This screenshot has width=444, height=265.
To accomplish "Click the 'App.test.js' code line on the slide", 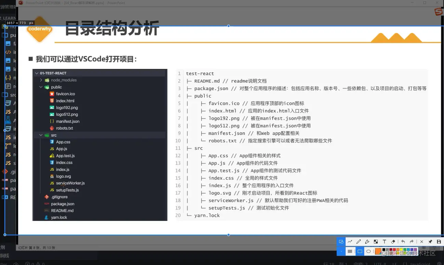I will coord(255,171).
